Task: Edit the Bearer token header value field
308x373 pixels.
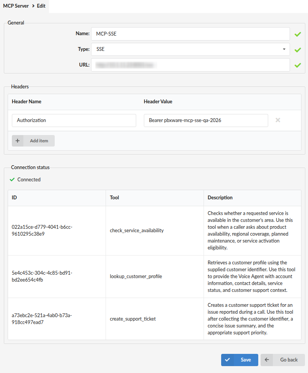Action: pos(206,121)
